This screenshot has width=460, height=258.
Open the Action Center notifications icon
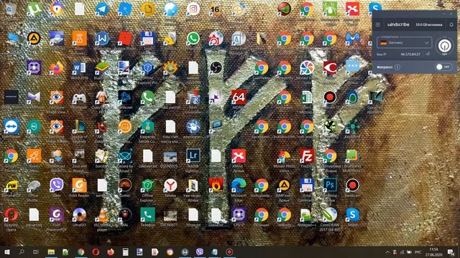point(451,252)
